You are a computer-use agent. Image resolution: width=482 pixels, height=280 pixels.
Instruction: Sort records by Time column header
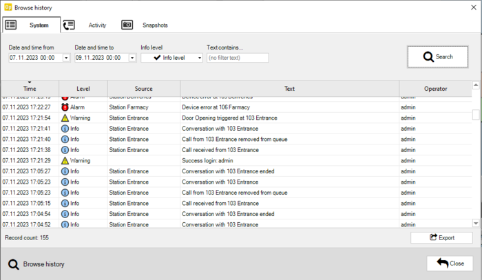(x=30, y=89)
